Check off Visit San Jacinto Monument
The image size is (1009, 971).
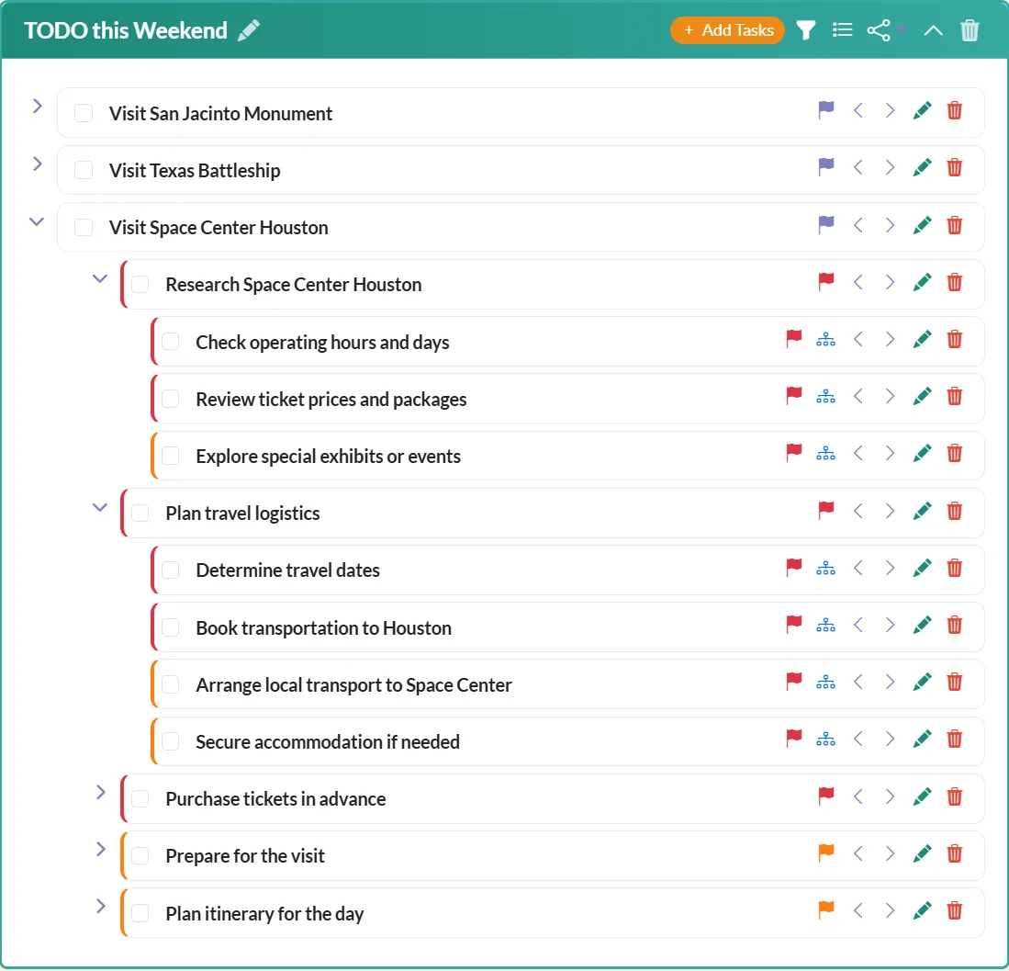[x=84, y=113]
